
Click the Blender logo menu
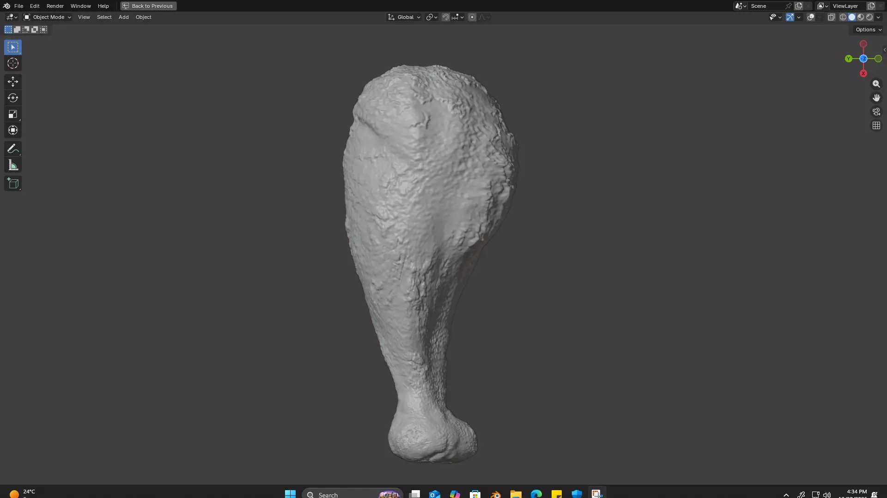pos(6,6)
